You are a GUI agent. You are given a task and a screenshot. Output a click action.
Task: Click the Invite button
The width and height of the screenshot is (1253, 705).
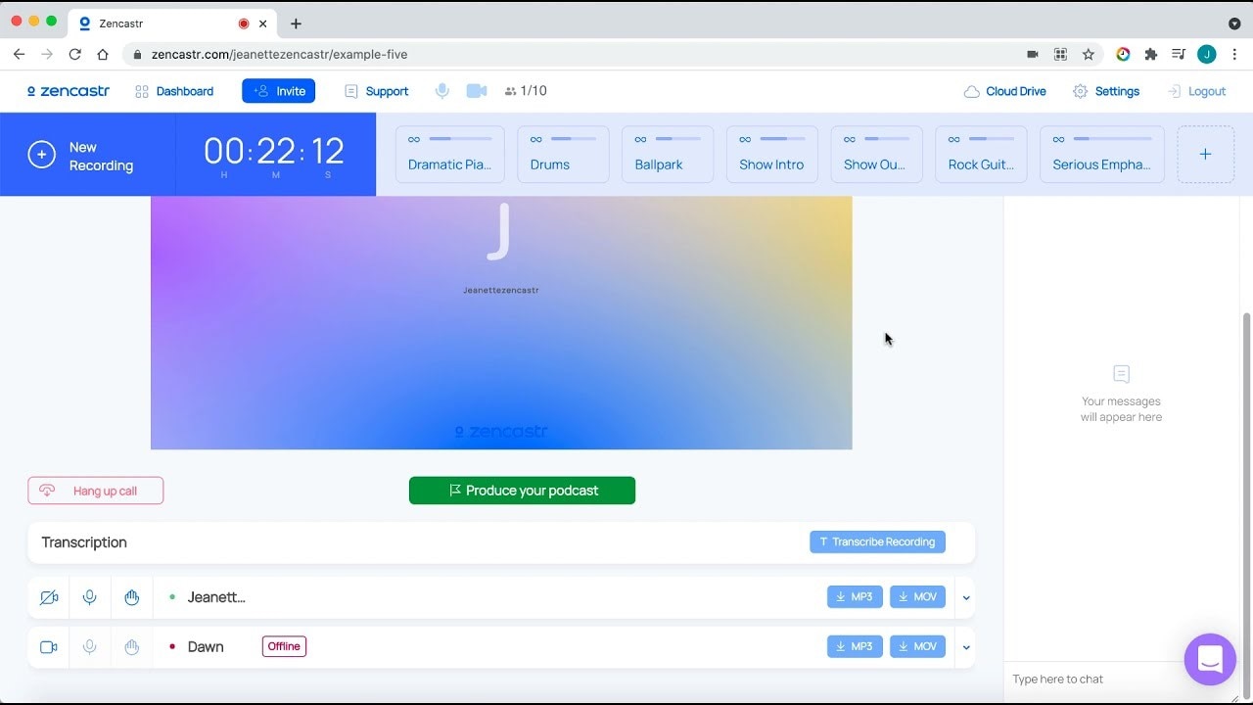(279, 91)
